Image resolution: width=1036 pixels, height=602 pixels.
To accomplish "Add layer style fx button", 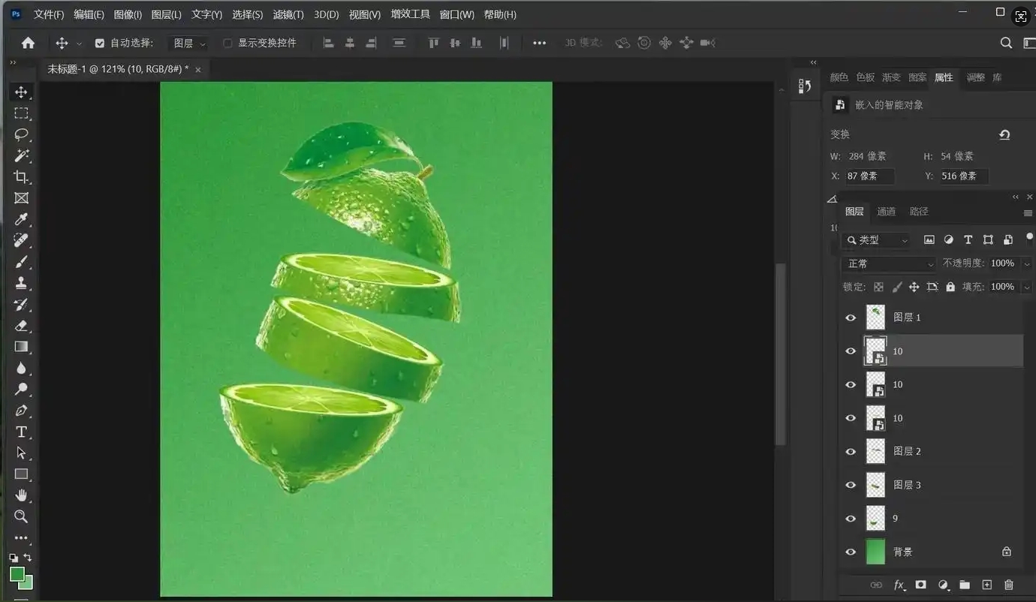I will coord(899,585).
